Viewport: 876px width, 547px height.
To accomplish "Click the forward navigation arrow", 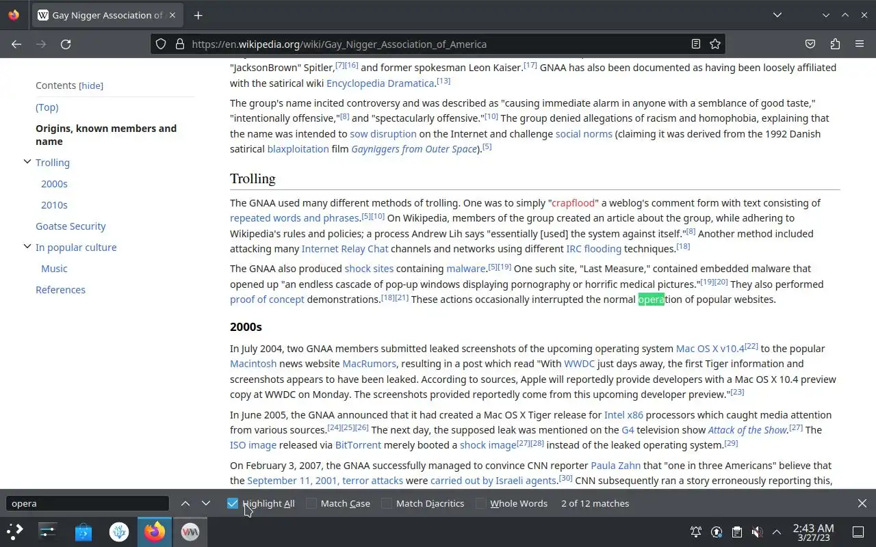I will pyautogui.click(x=41, y=44).
